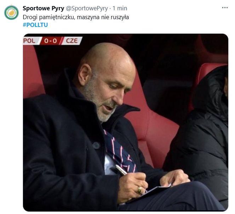Click the pen in the man's hand

[121, 170]
